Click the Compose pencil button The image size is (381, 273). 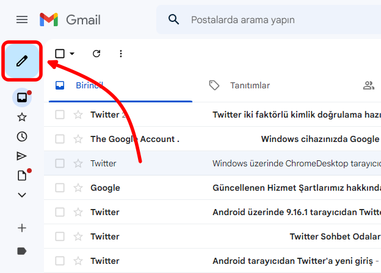pyautogui.click(x=22, y=61)
